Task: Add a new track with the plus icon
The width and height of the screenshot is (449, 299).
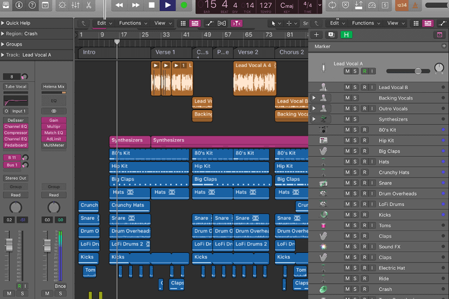Action: coord(317,35)
